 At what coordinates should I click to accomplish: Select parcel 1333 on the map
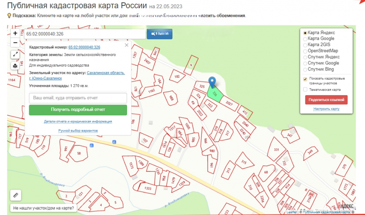tap(148, 188)
